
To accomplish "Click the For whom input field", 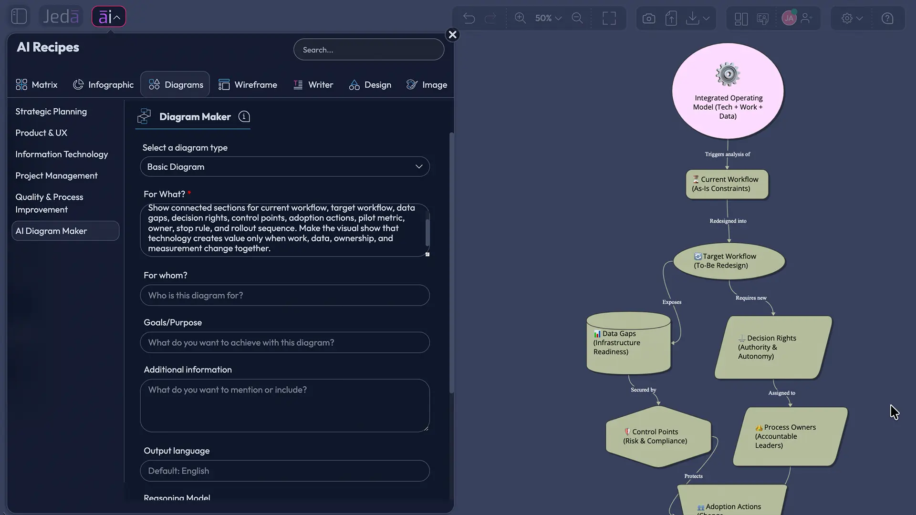I will click(285, 296).
